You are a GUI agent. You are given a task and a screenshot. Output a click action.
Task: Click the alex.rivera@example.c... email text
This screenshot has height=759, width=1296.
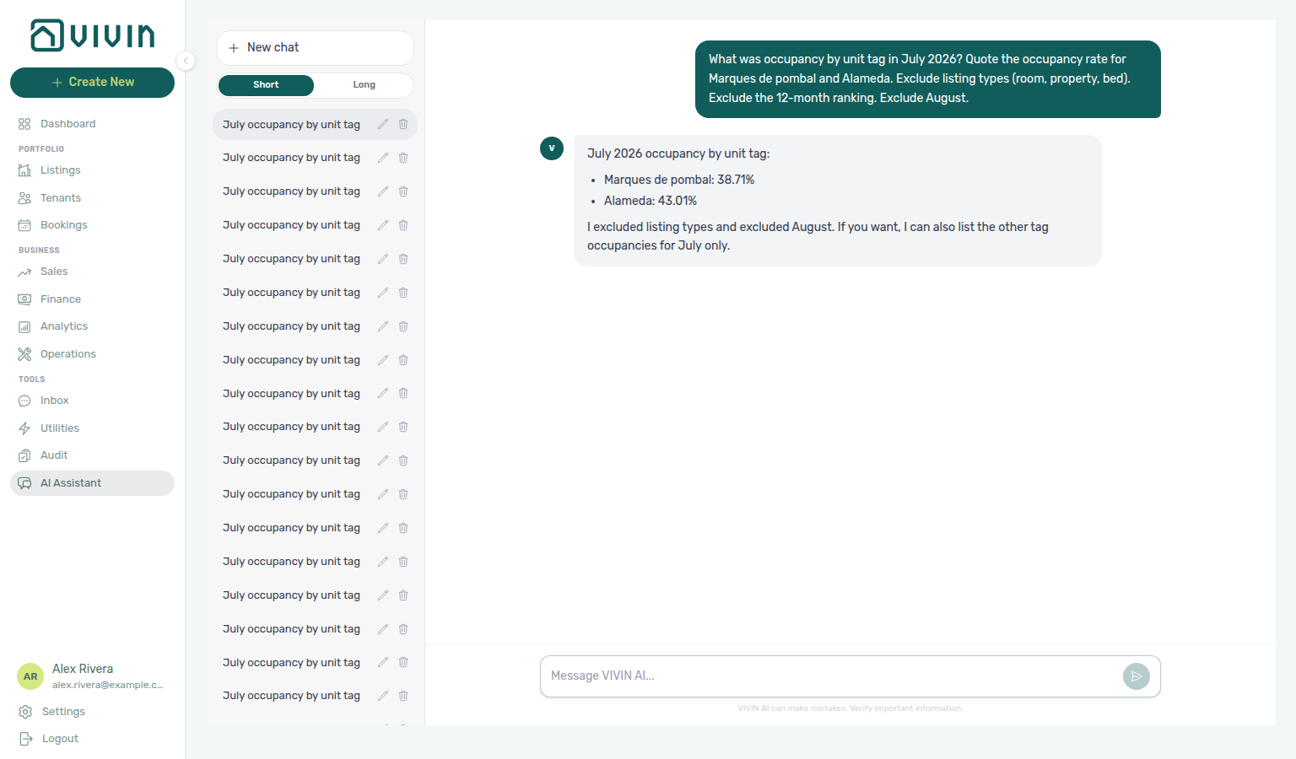point(107,685)
